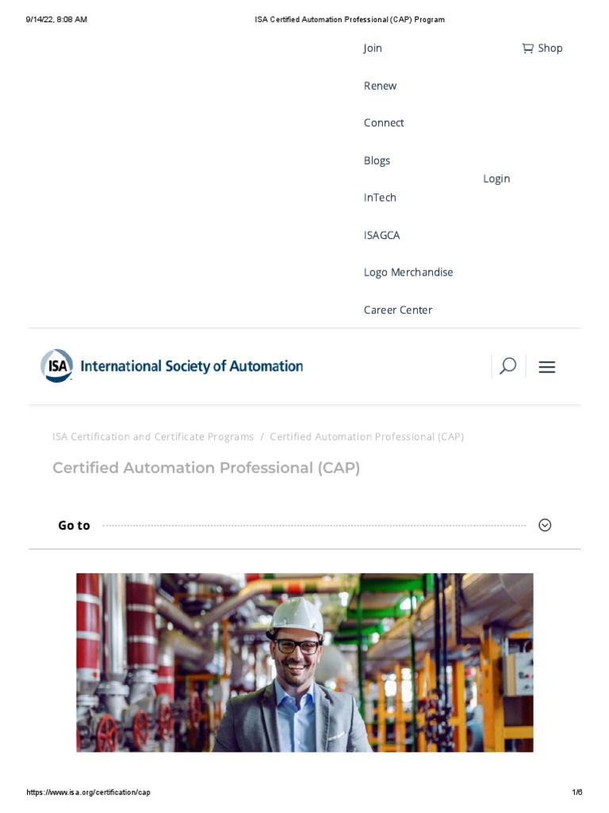Open the Blogs menu item
The height and width of the screenshot is (813, 609).
(377, 160)
